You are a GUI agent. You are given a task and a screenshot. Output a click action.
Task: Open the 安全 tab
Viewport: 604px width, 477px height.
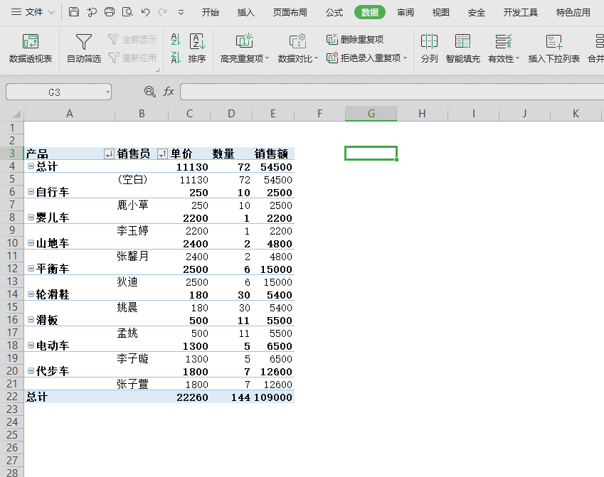click(x=476, y=13)
